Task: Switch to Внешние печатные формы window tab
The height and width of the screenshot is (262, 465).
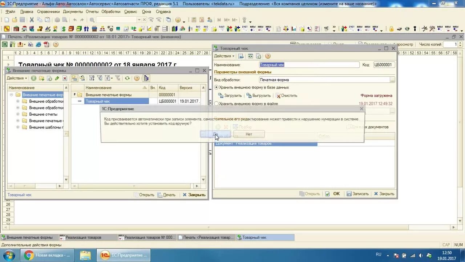Action: coord(29,238)
